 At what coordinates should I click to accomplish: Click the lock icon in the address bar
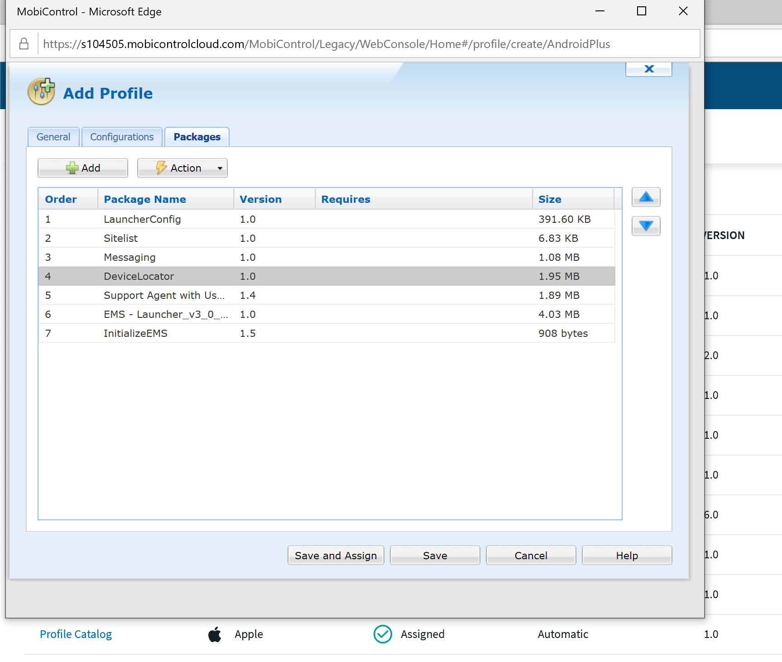[x=24, y=44]
